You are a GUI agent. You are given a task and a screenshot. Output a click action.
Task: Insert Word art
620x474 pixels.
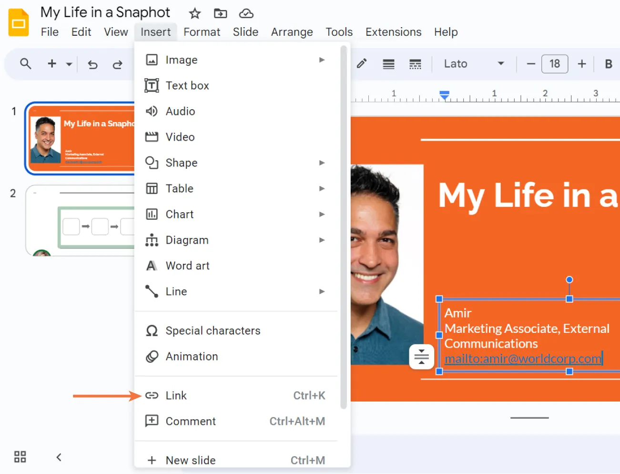187,266
